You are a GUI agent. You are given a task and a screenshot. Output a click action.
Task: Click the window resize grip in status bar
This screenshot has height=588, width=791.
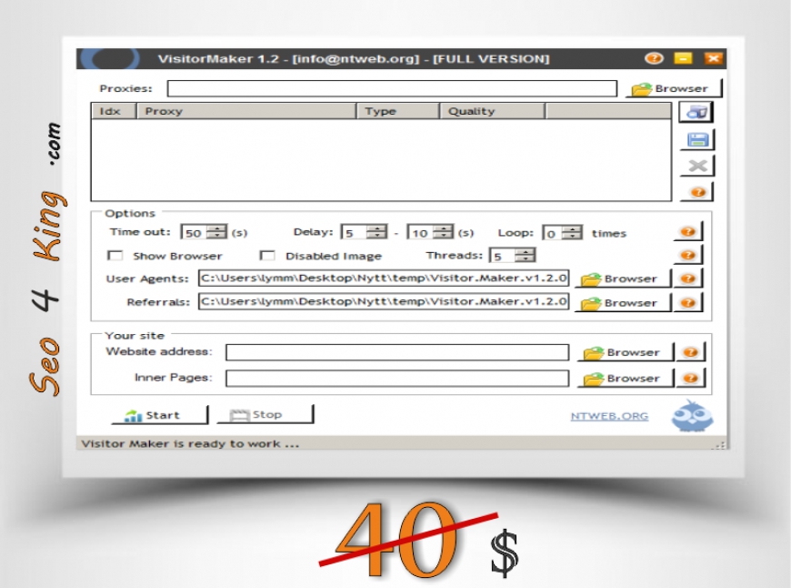click(x=720, y=444)
